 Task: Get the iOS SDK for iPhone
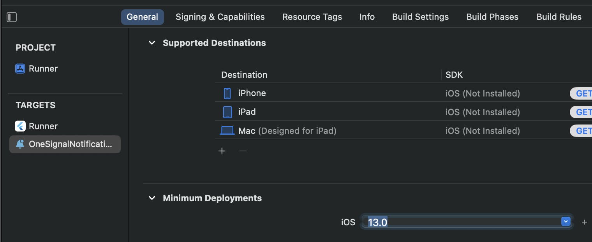tap(583, 93)
